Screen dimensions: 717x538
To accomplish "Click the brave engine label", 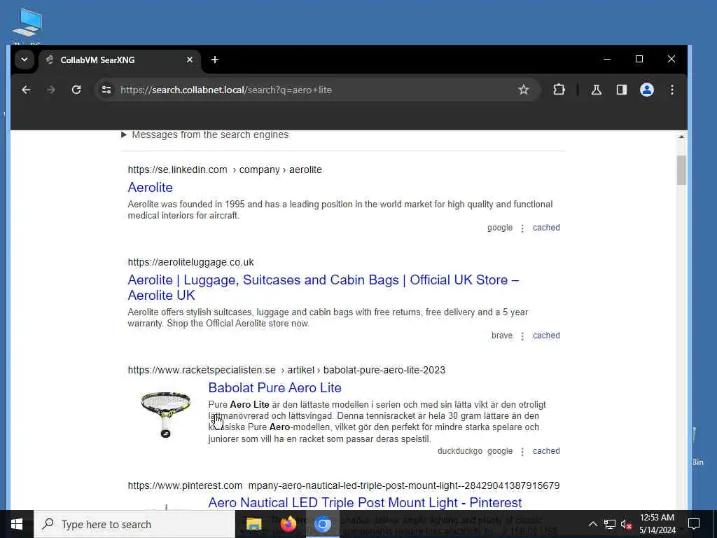I will 501,336.
